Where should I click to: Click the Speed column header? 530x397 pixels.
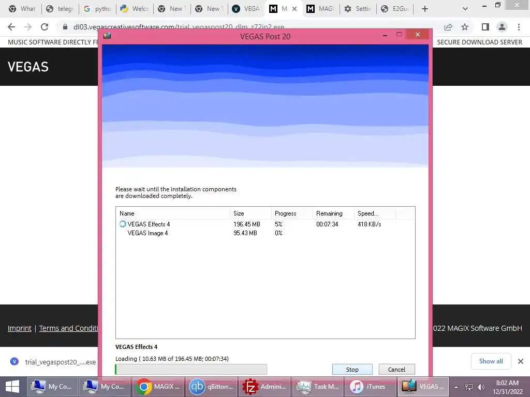pyautogui.click(x=375, y=213)
